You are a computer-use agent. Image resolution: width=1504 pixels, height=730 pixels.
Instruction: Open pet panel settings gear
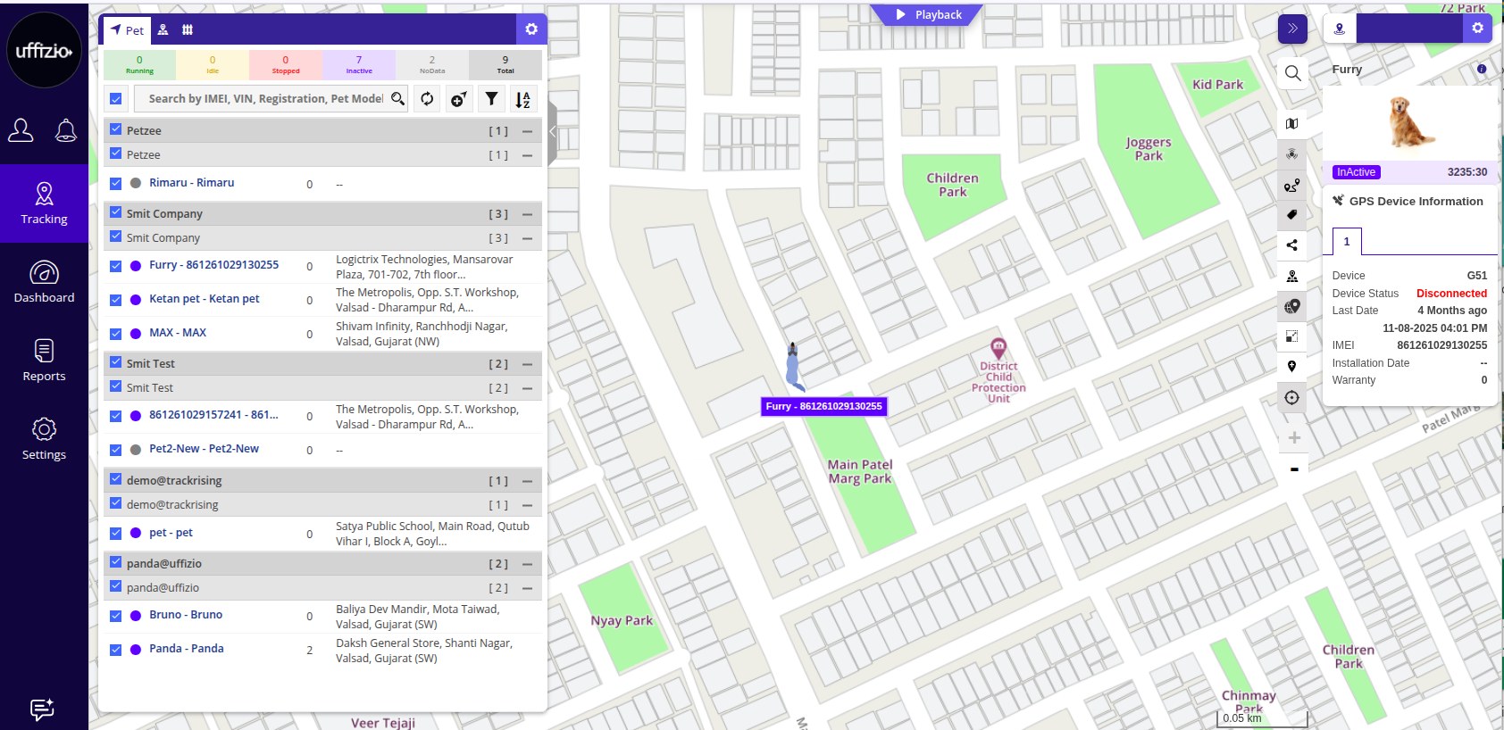click(531, 29)
